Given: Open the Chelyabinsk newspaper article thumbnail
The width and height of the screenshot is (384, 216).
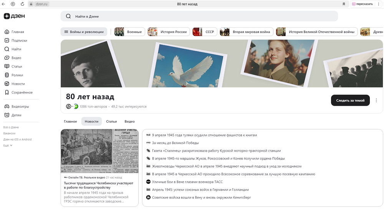Looking at the screenshot, I should (99, 151).
